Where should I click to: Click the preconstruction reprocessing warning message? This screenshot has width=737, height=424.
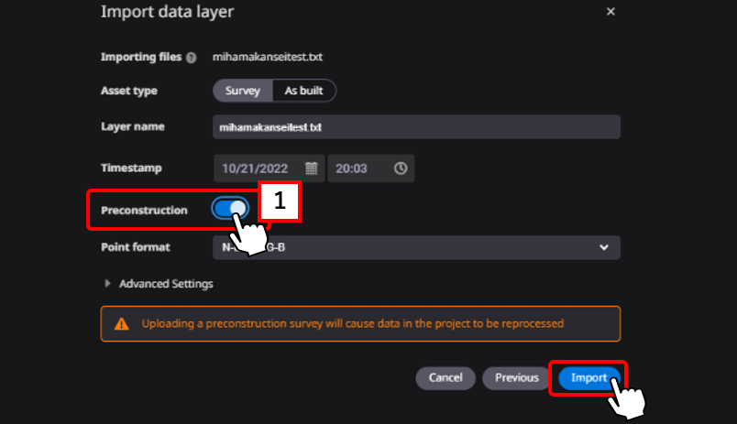(352, 324)
